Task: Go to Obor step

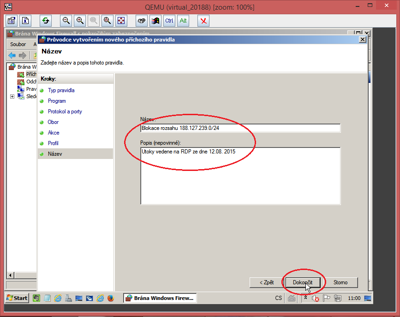Action: pos(53,122)
